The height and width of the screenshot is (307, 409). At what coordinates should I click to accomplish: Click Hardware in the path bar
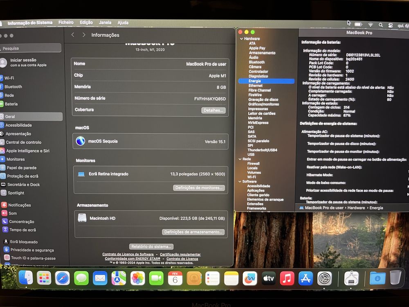[x=356, y=208]
